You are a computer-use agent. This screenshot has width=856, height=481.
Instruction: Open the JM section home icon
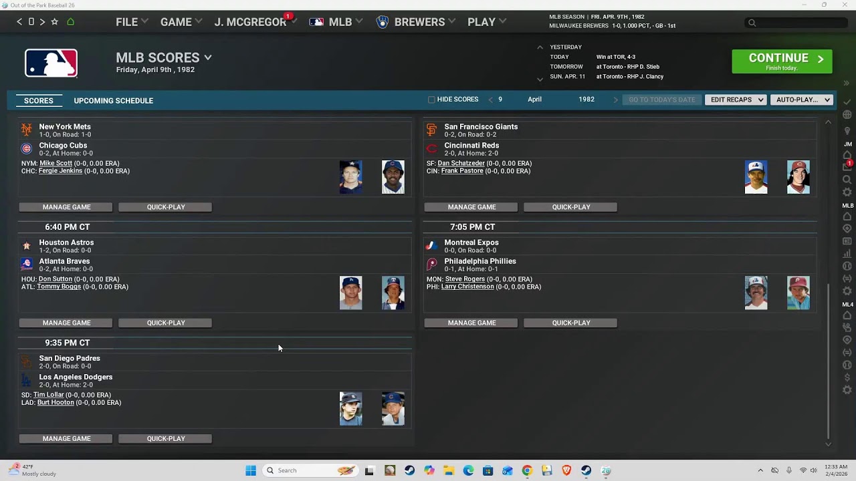click(x=847, y=156)
